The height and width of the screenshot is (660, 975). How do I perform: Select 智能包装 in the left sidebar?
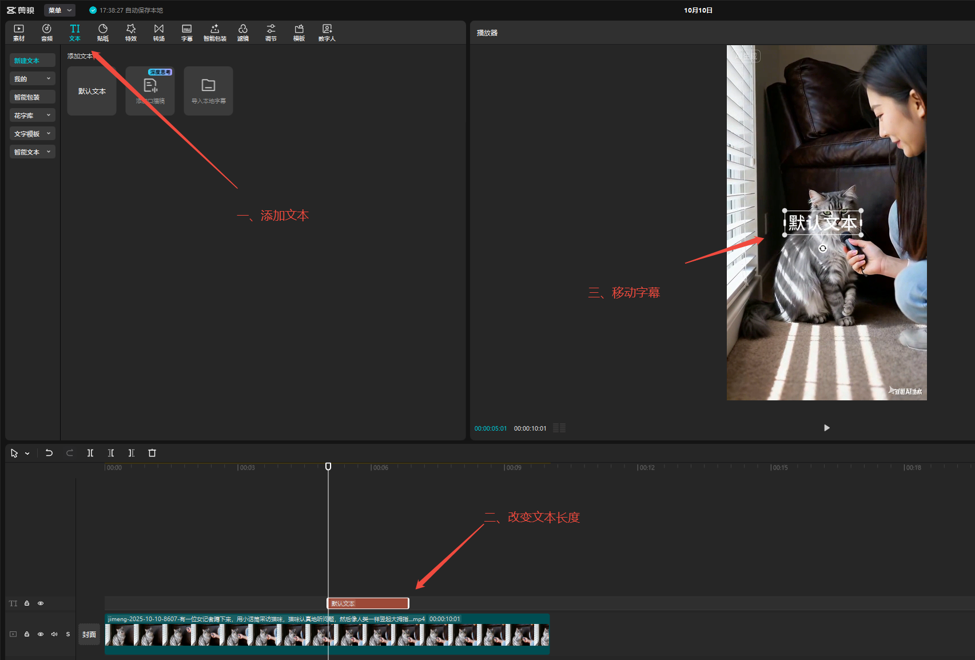point(33,97)
